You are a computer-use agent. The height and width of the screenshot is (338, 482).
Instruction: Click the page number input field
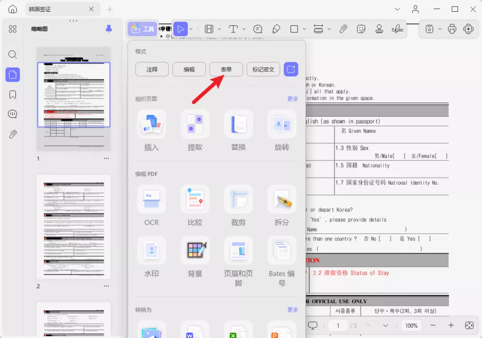[x=337, y=325]
